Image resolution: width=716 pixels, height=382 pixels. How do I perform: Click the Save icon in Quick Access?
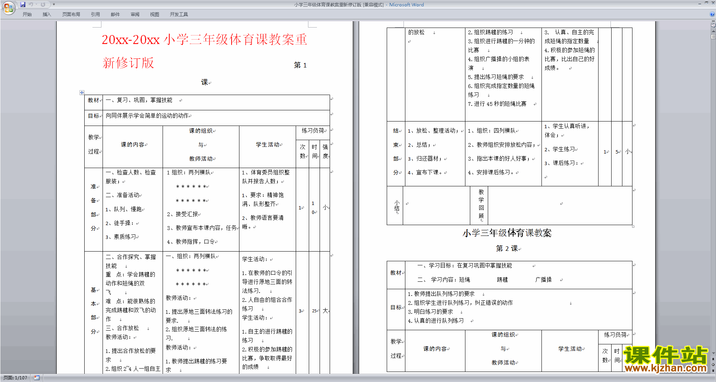tap(23, 4)
